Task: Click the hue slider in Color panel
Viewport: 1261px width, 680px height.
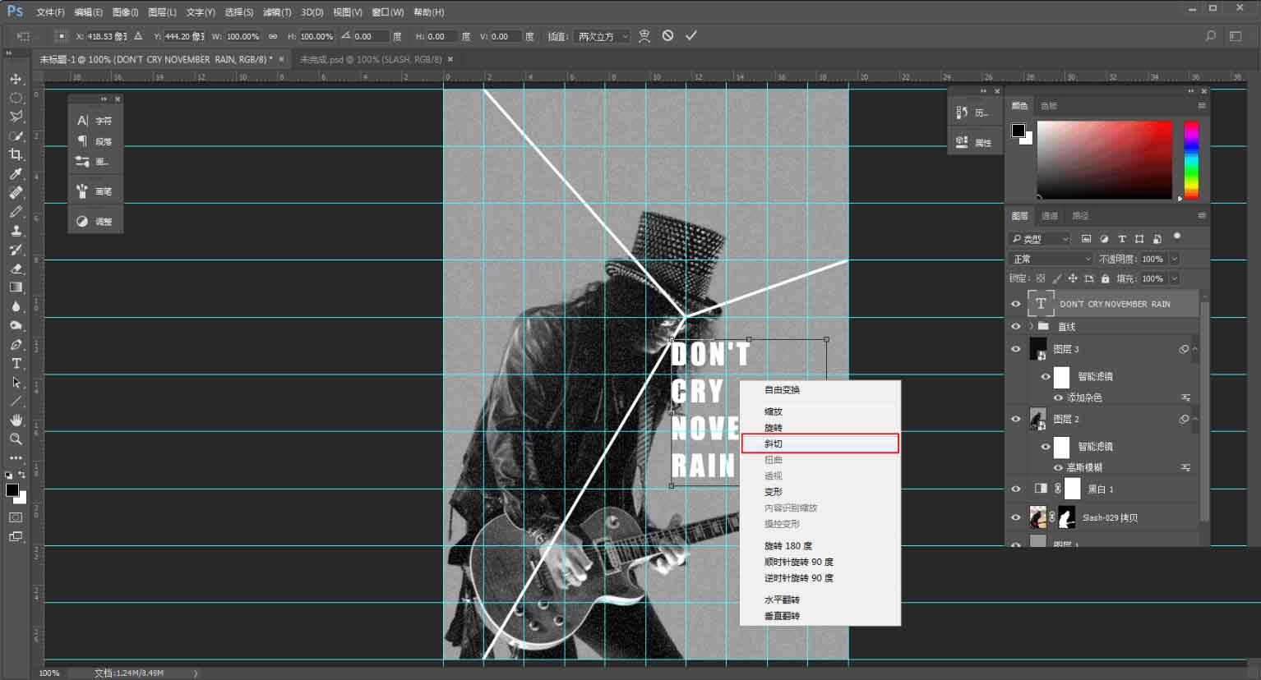Action: coord(1191,160)
